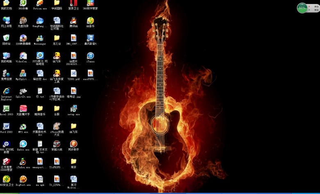Click the 360 green 50% memory ball widget
This screenshot has width=320, height=194.
(302, 8)
